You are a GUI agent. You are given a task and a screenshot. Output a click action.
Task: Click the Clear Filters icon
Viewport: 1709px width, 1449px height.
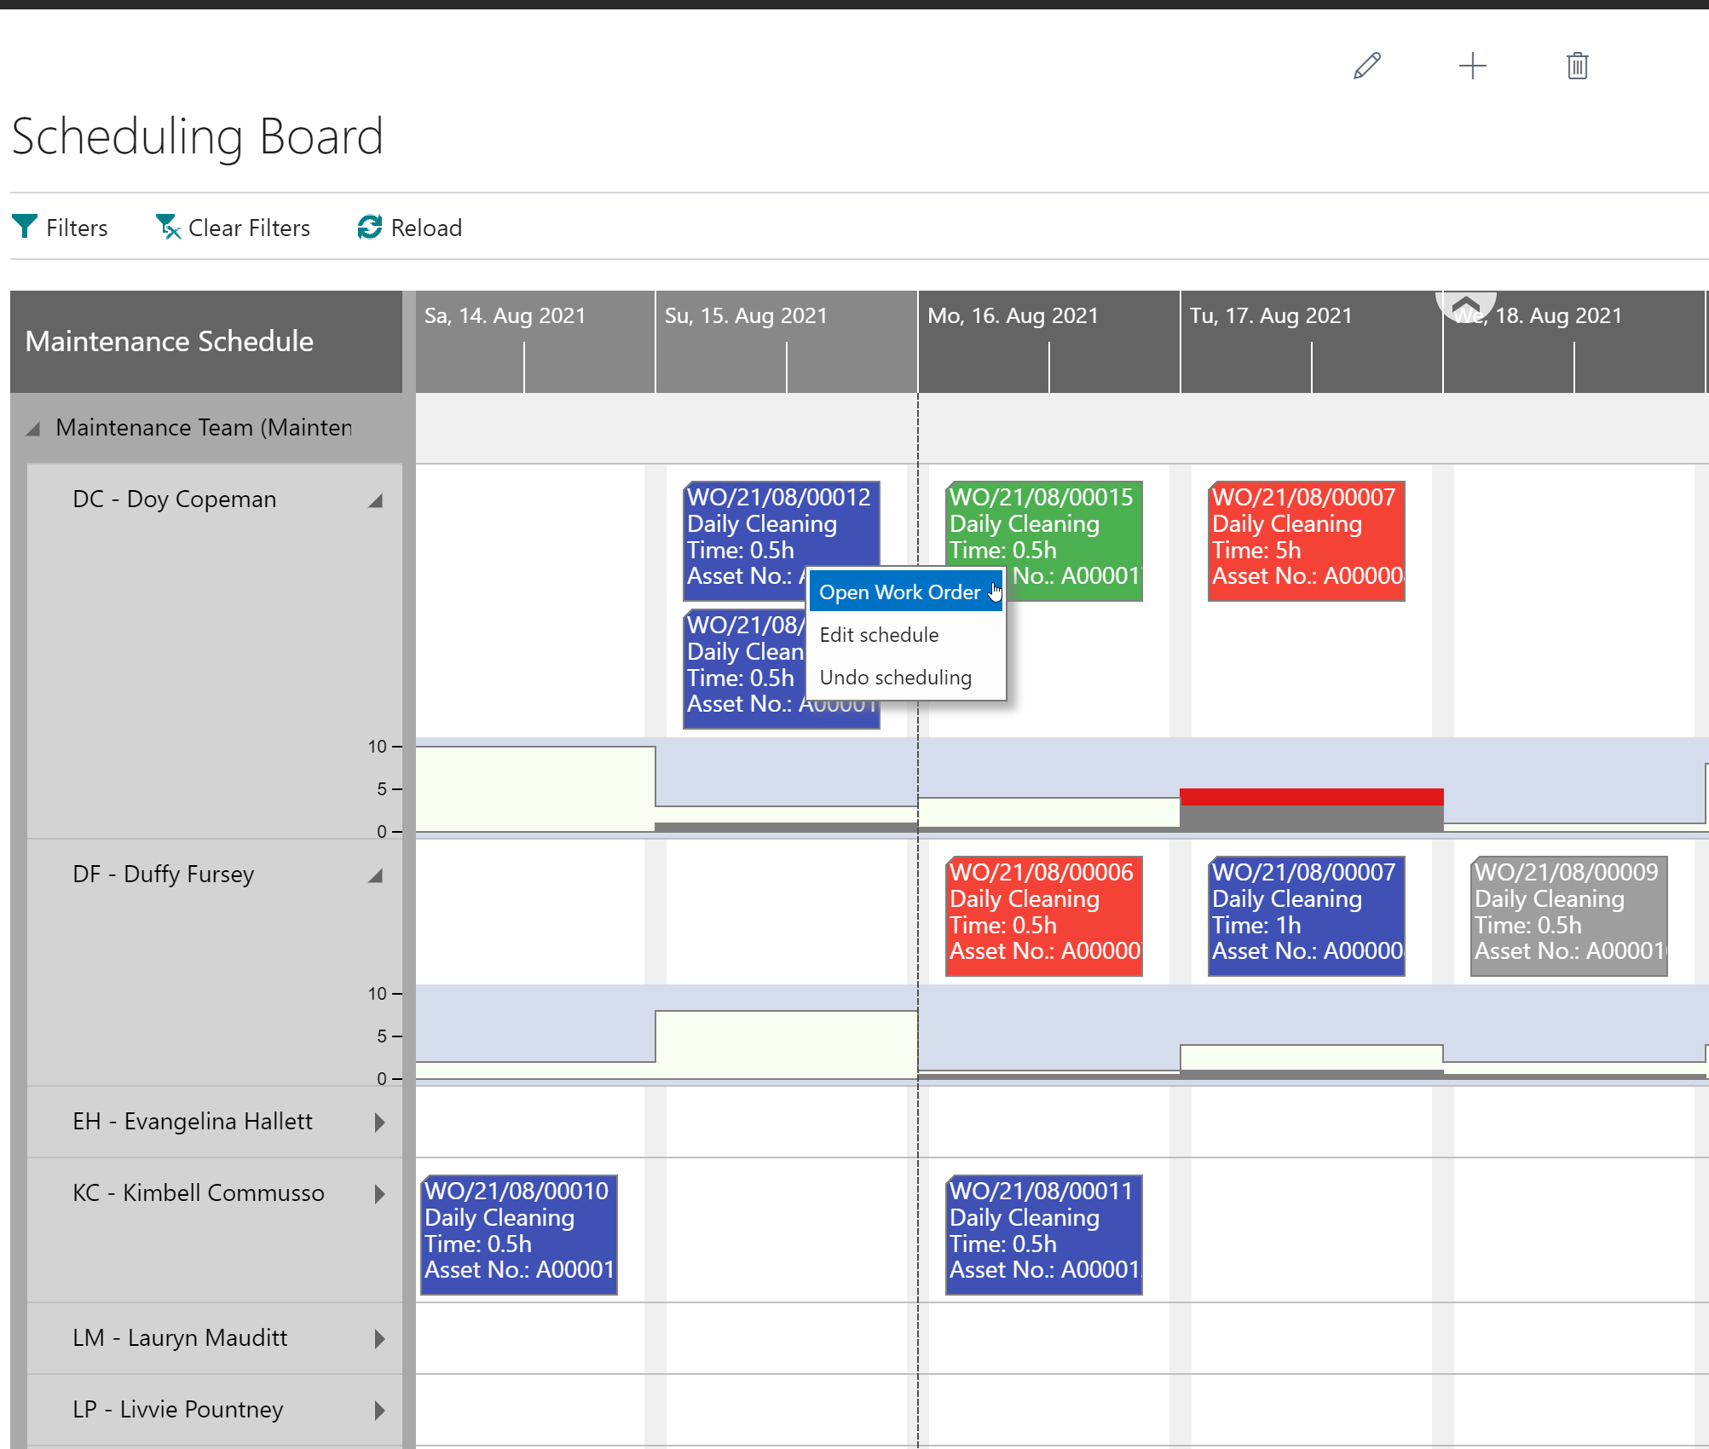click(168, 227)
